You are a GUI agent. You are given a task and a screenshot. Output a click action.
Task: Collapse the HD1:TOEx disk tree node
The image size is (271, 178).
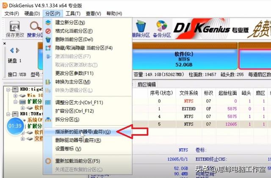coord(8,114)
